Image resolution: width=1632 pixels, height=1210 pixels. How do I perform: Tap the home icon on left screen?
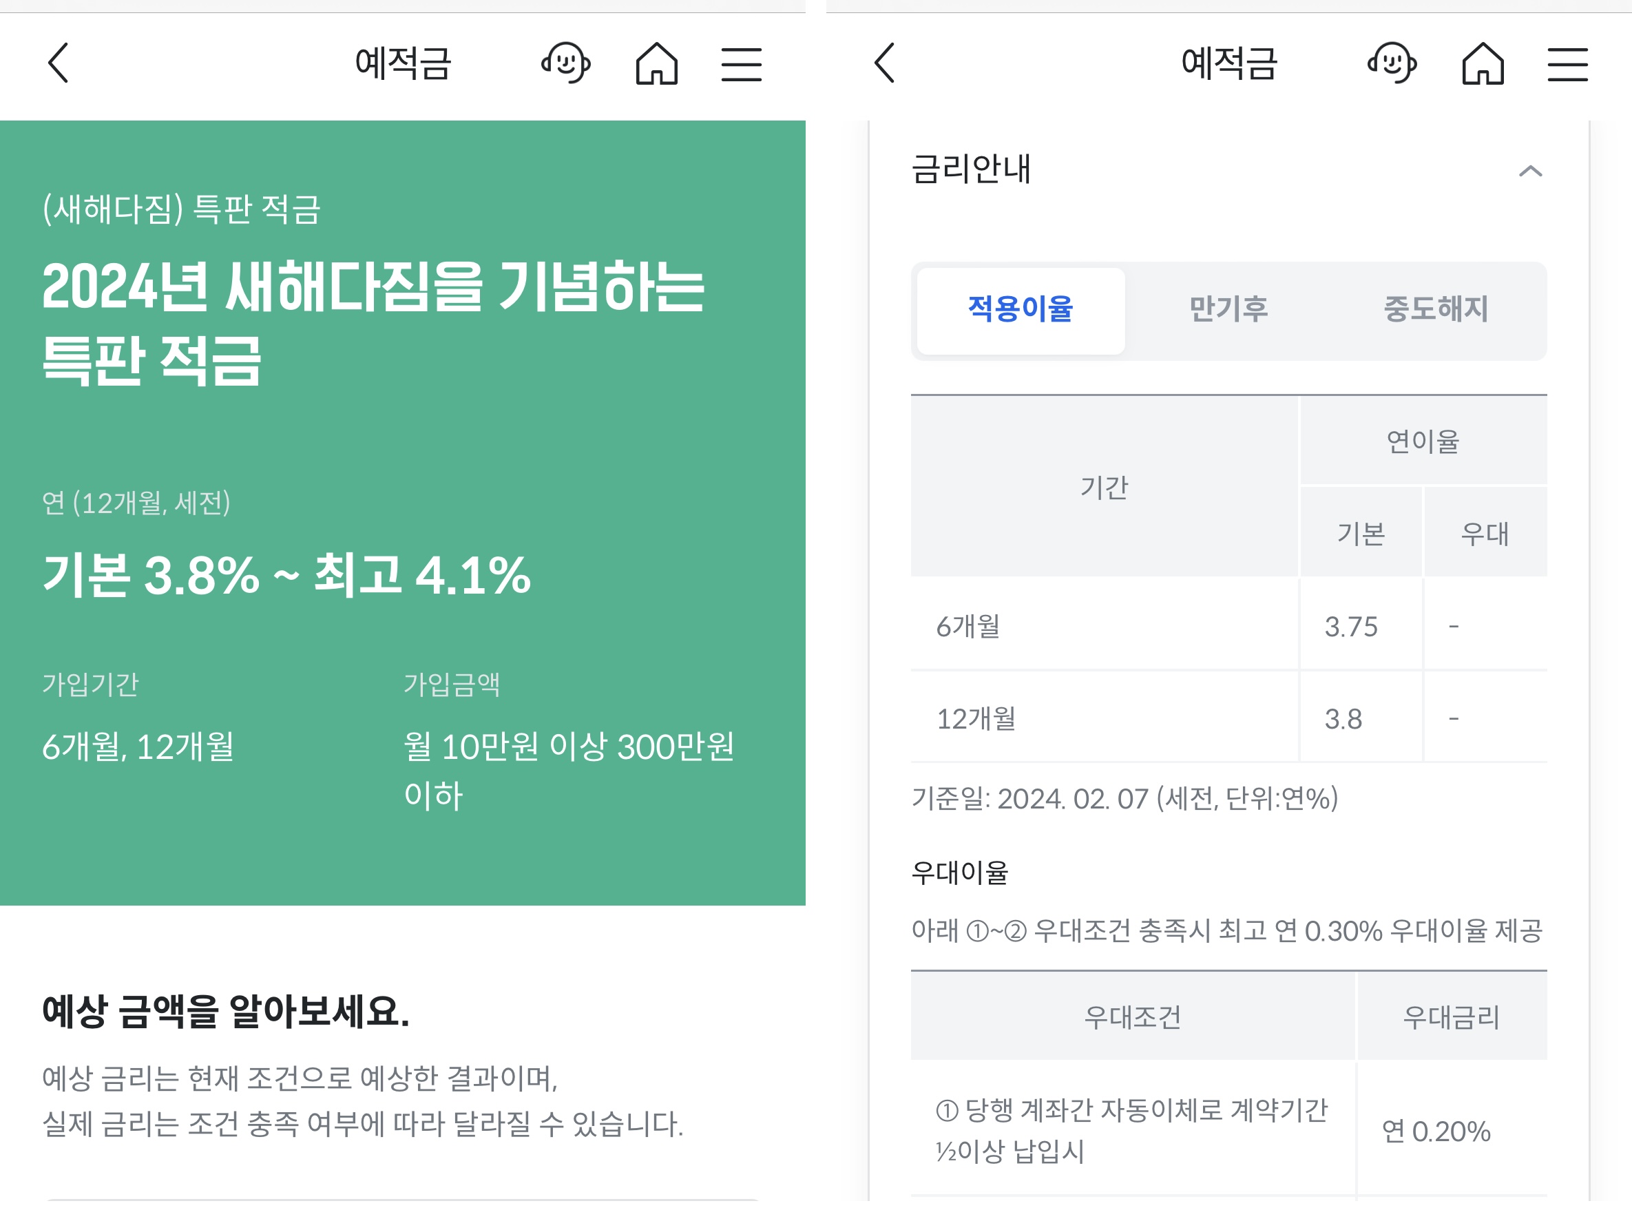(x=656, y=63)
